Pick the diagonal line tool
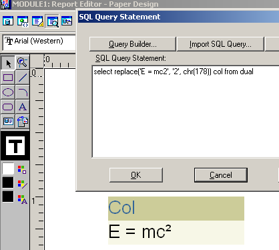 [x=22, y=78]
